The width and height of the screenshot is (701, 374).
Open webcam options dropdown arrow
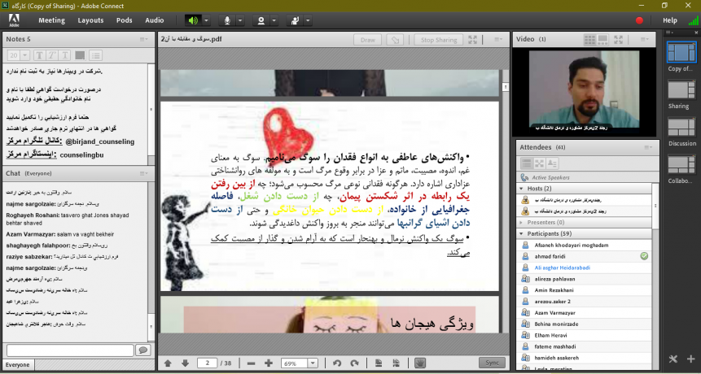point(274,20)
